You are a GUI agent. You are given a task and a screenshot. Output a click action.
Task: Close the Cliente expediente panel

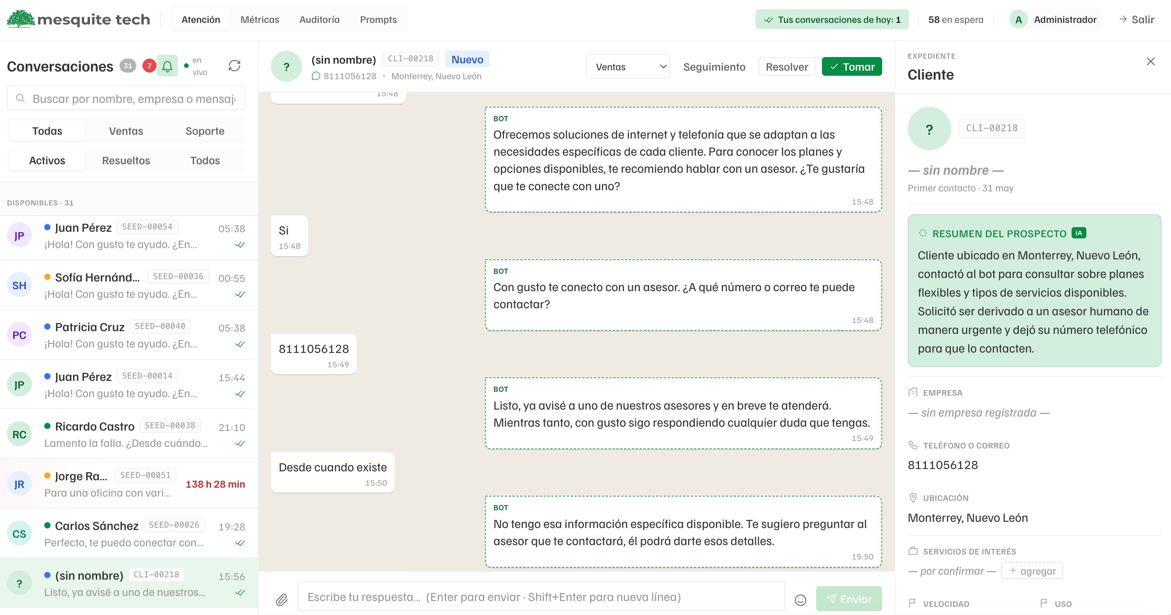tap(1150, 61)
